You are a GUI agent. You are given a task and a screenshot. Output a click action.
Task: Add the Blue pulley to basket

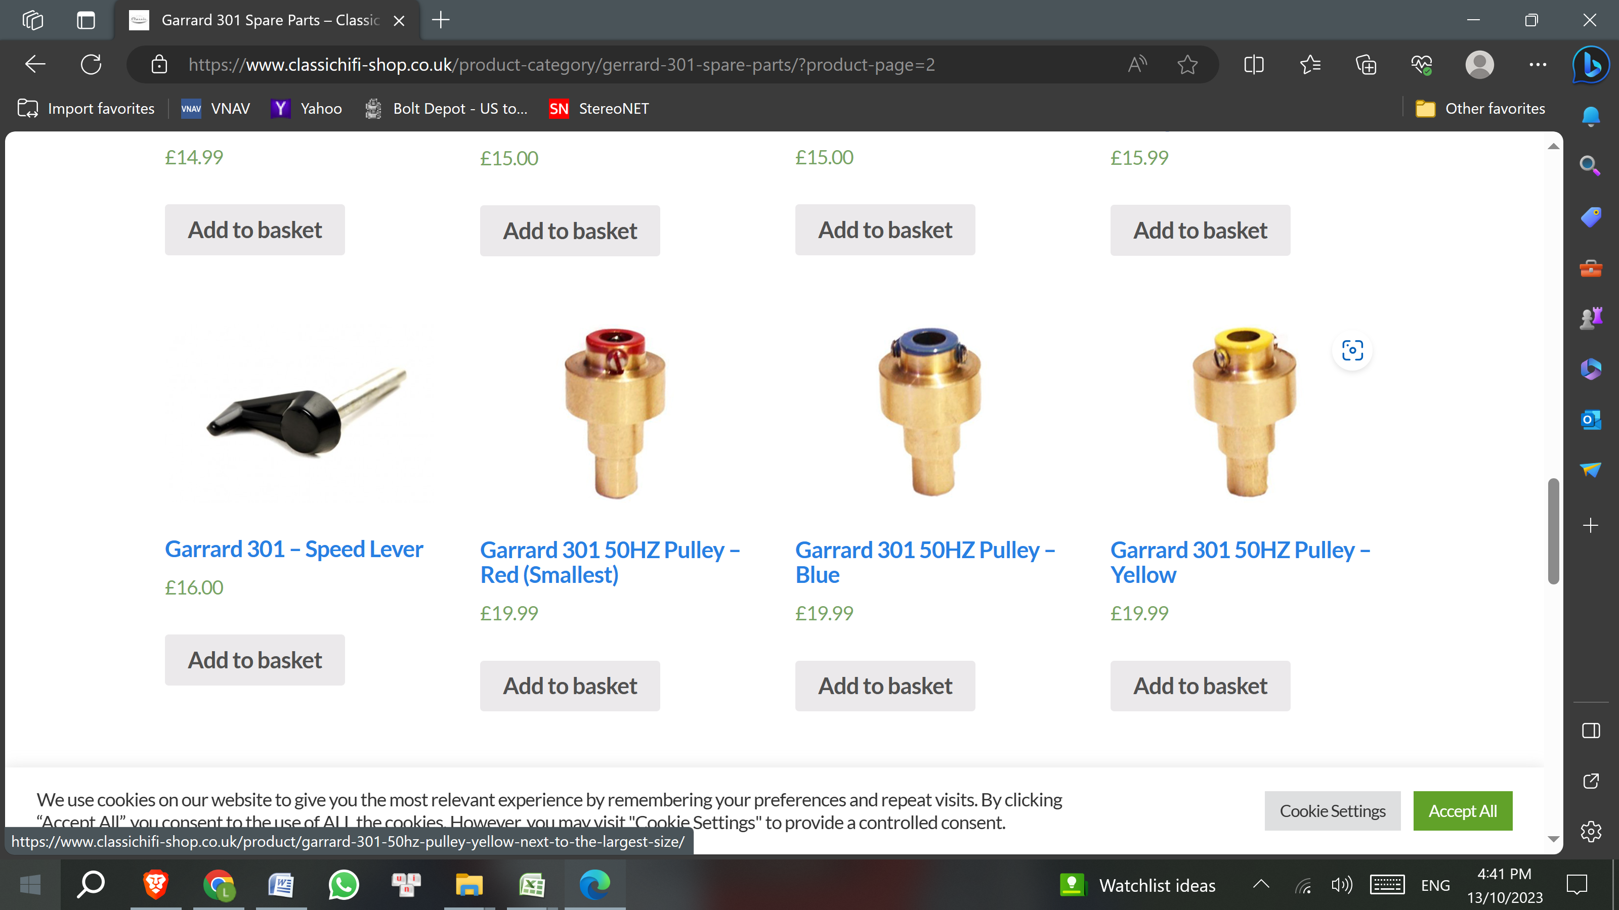[x=885, y=686]
